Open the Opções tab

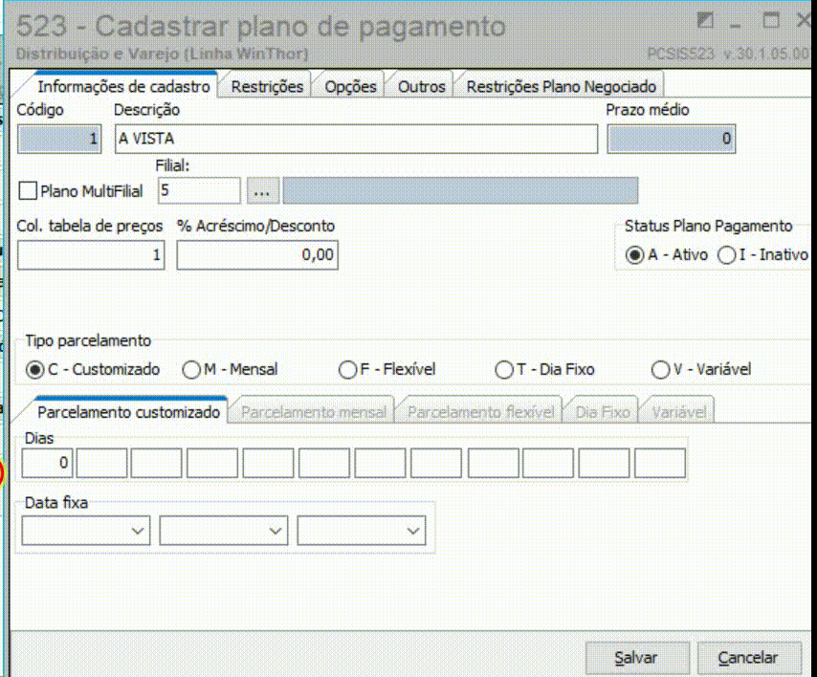350,86
